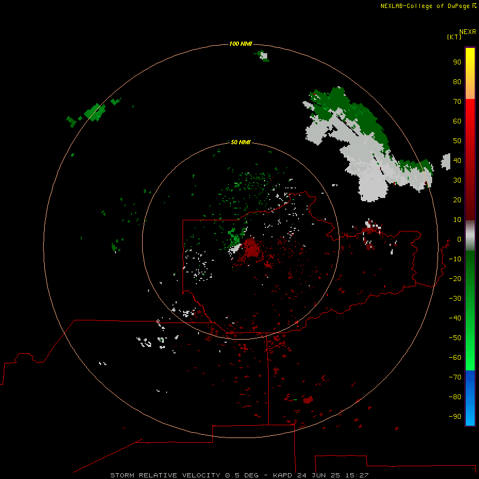Click the positive 50 scale label
This screenshot has width=479, height=479.
pos(457,141)
